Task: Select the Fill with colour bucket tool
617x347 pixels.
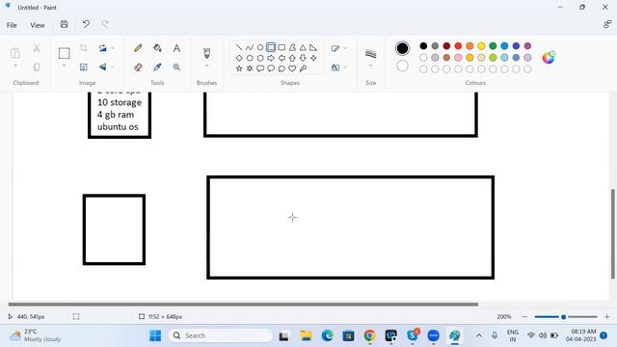Action: point(157,48)
